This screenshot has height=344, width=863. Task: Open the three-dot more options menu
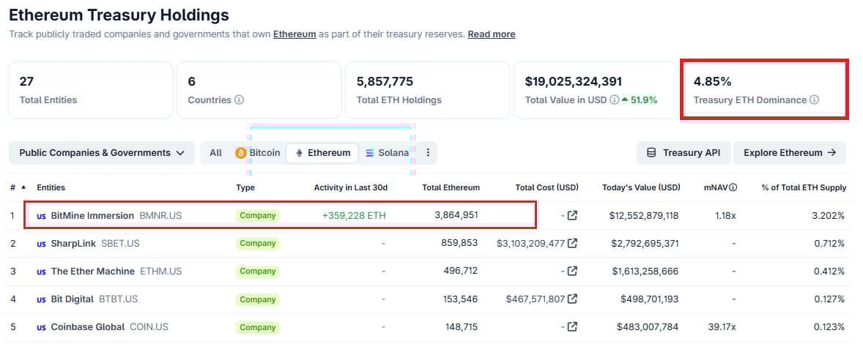(x=428, y=153)
